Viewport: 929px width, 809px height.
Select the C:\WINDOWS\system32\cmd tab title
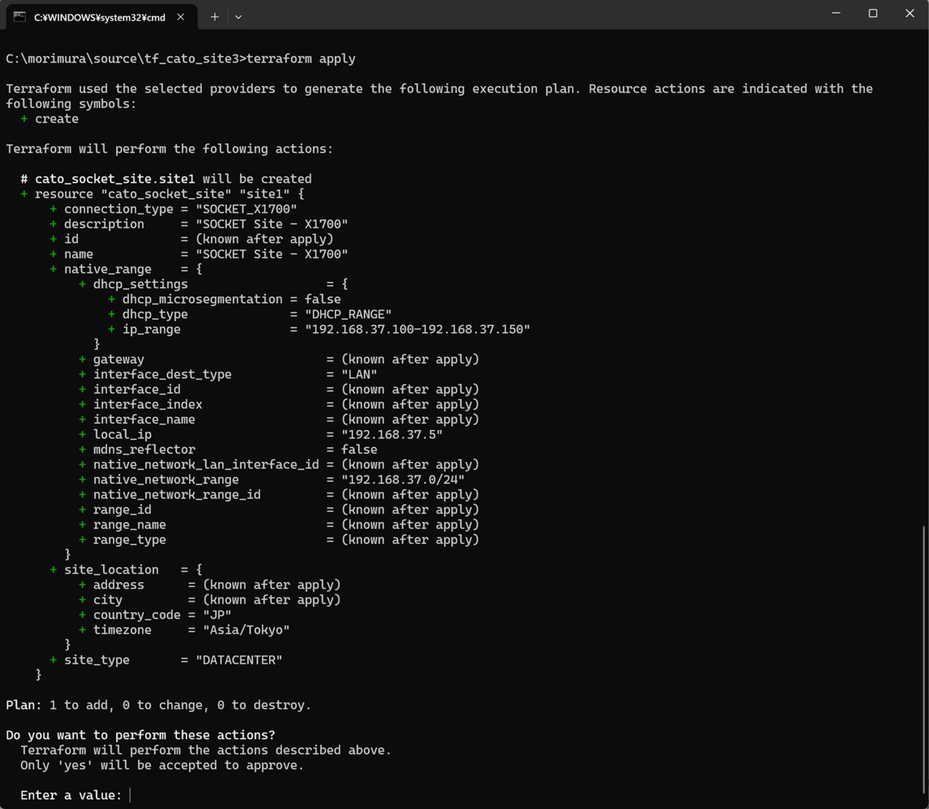[x=99, y=17]
